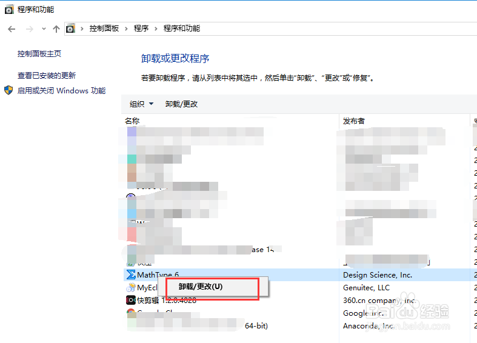Go up one level arrow
Screen dimensions: 477x343
[56, 29]
